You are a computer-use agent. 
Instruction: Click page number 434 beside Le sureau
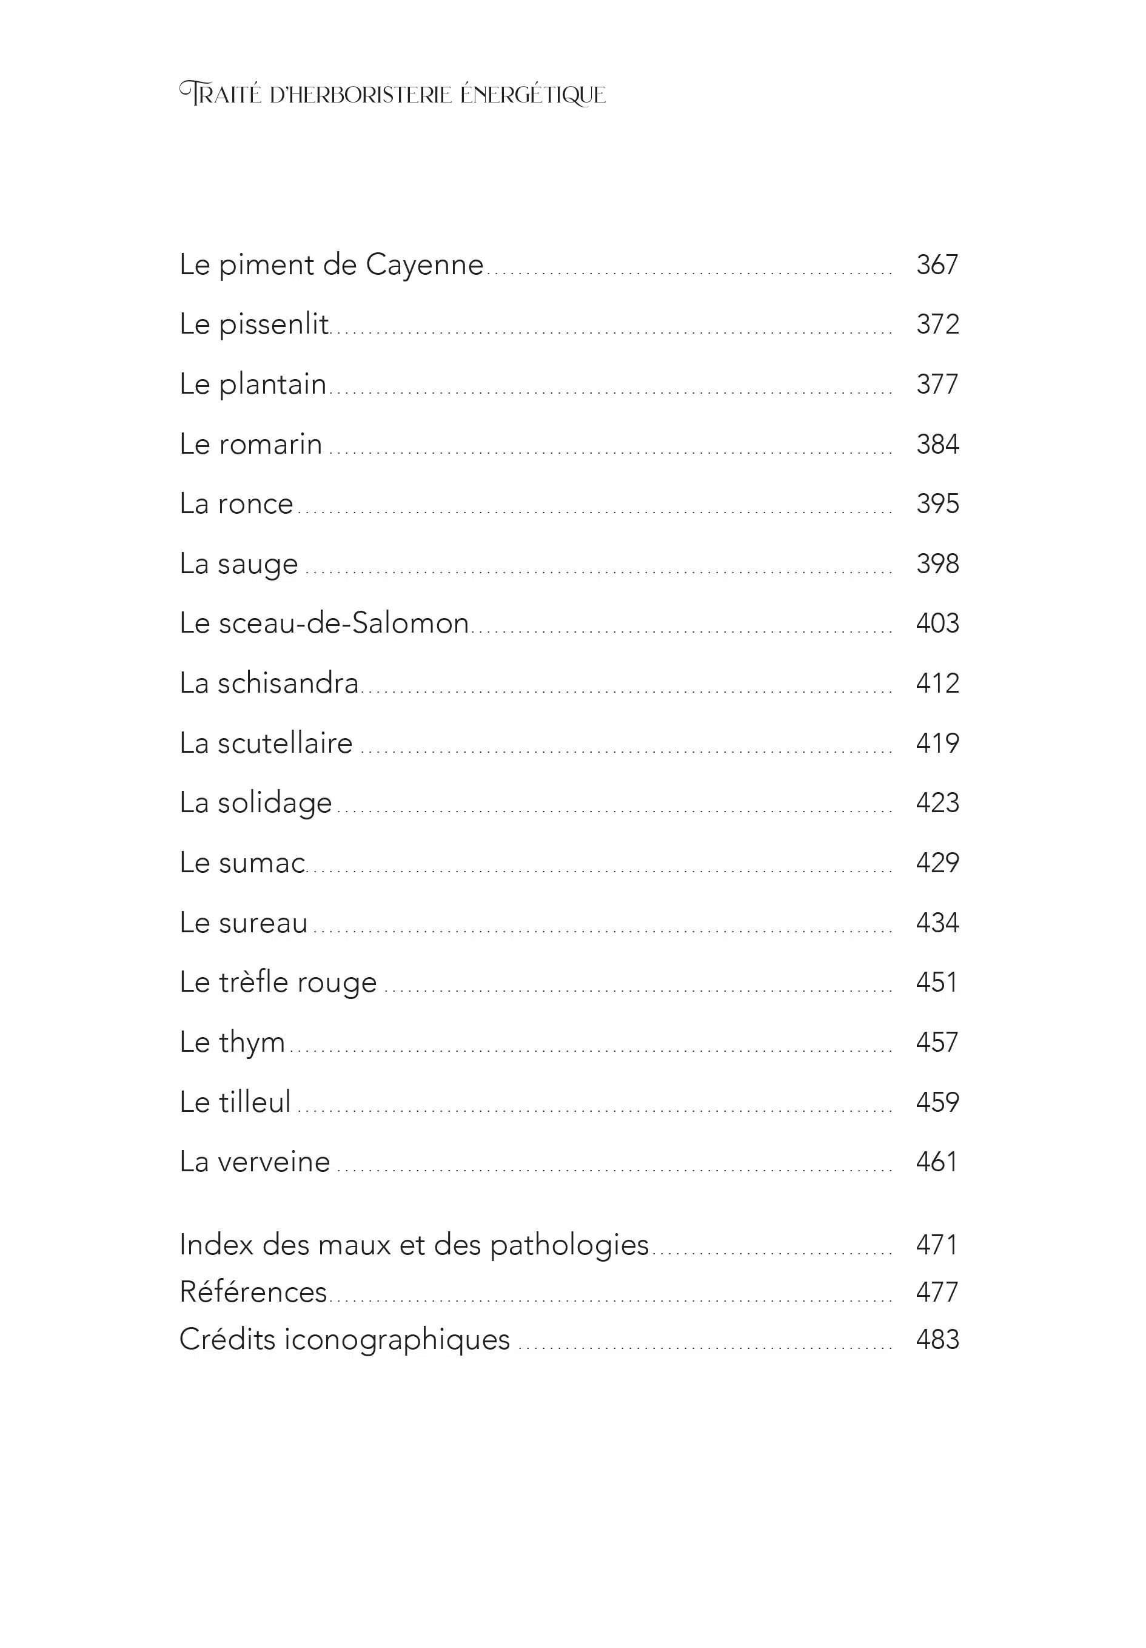click(936, 923)
